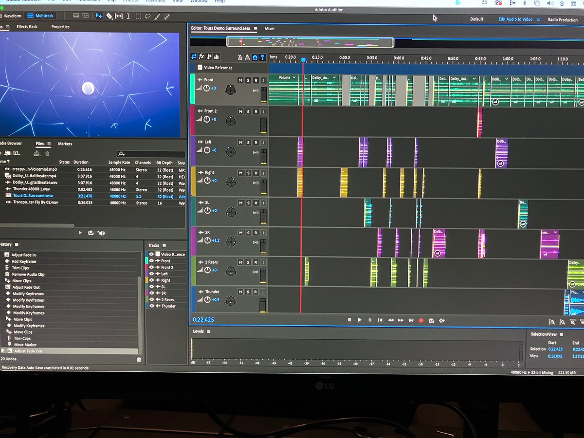Click the Pause button in transport
Image resolution: width=584 pixels, height=438 pixels.
click(370, 320)
